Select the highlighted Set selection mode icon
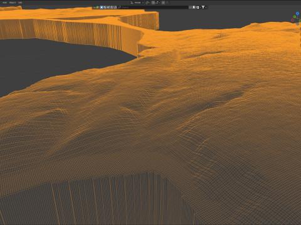This screenshot has height=225, width=301. (x=102, y=7)
